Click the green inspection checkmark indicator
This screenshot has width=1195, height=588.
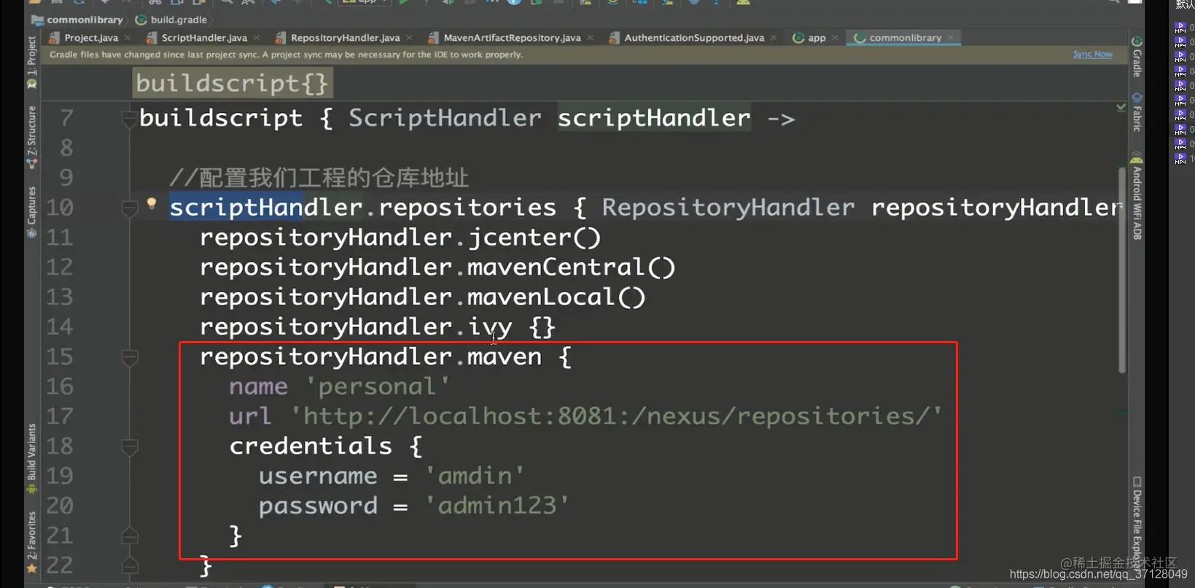[1121, 108]
